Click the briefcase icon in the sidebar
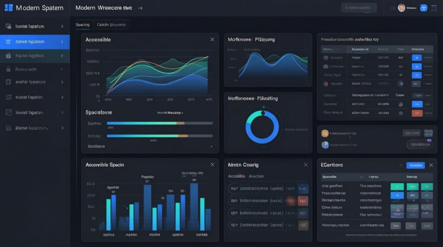The image size is (443, 247). [8, 55]
